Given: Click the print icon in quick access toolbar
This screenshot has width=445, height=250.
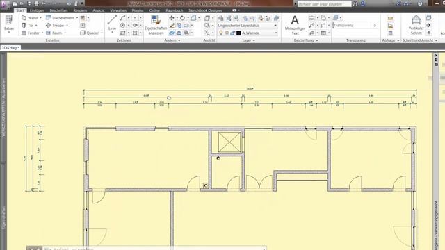Looking at the screenshot, I should click(36, 3).
